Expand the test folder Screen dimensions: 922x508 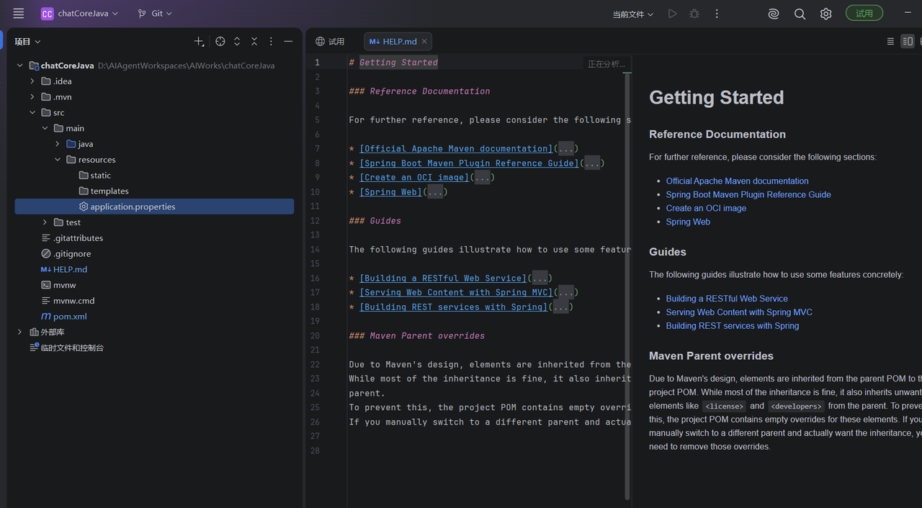click(x=45, y=222)
